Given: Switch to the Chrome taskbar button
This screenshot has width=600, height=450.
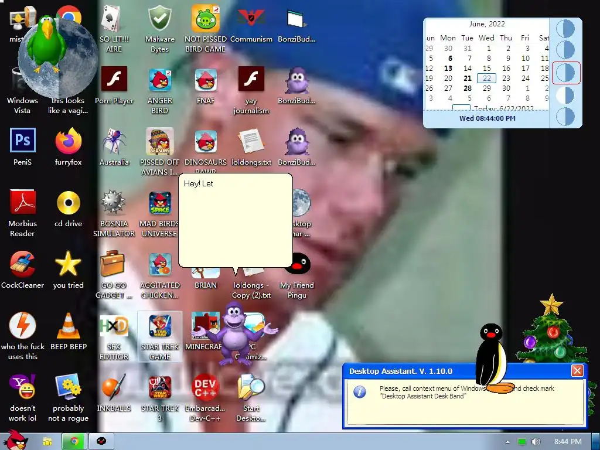Looking at the screenshot, I should click(x=74, y=442).
